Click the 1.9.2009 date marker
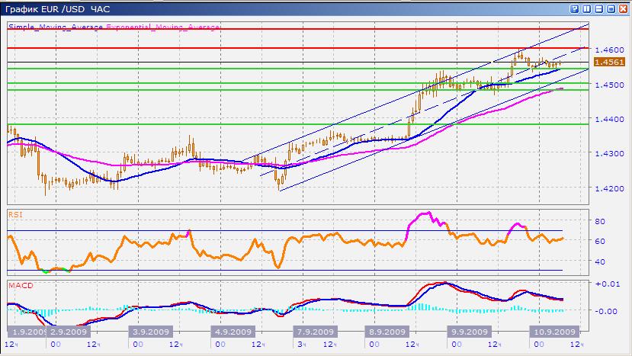632x356 pixels. [x=28, y=332]
